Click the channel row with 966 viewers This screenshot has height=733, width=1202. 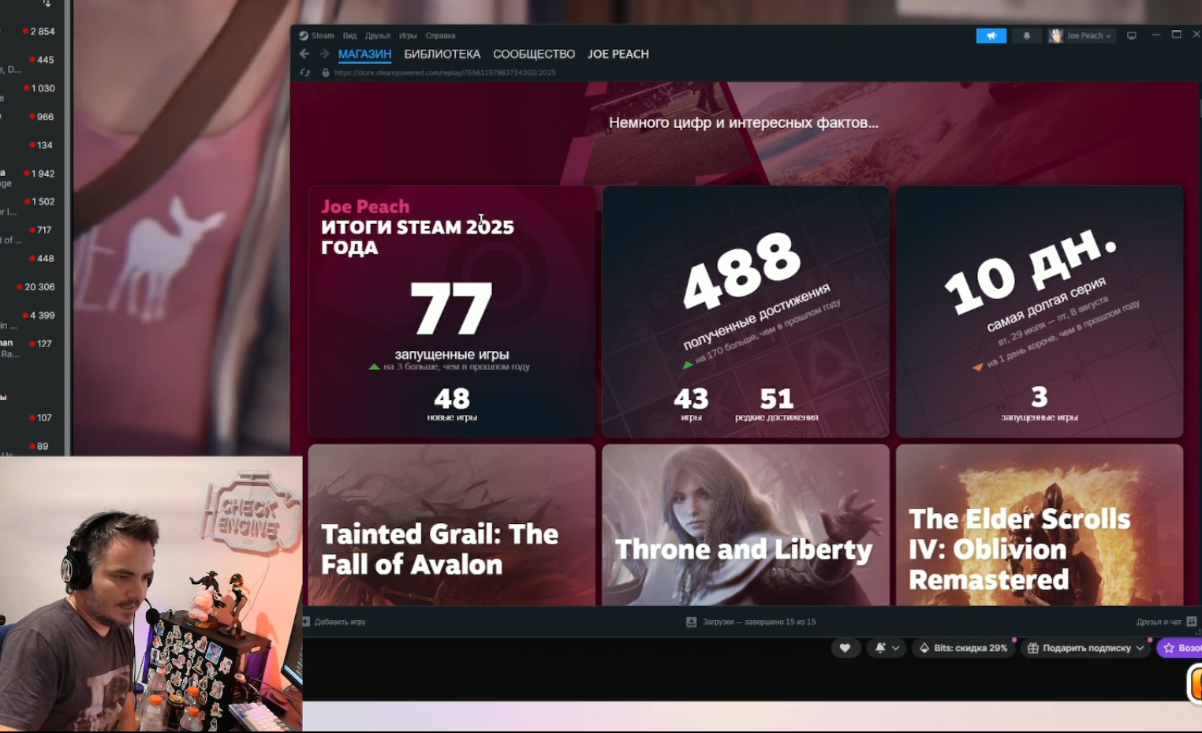[x=32, y=117]
